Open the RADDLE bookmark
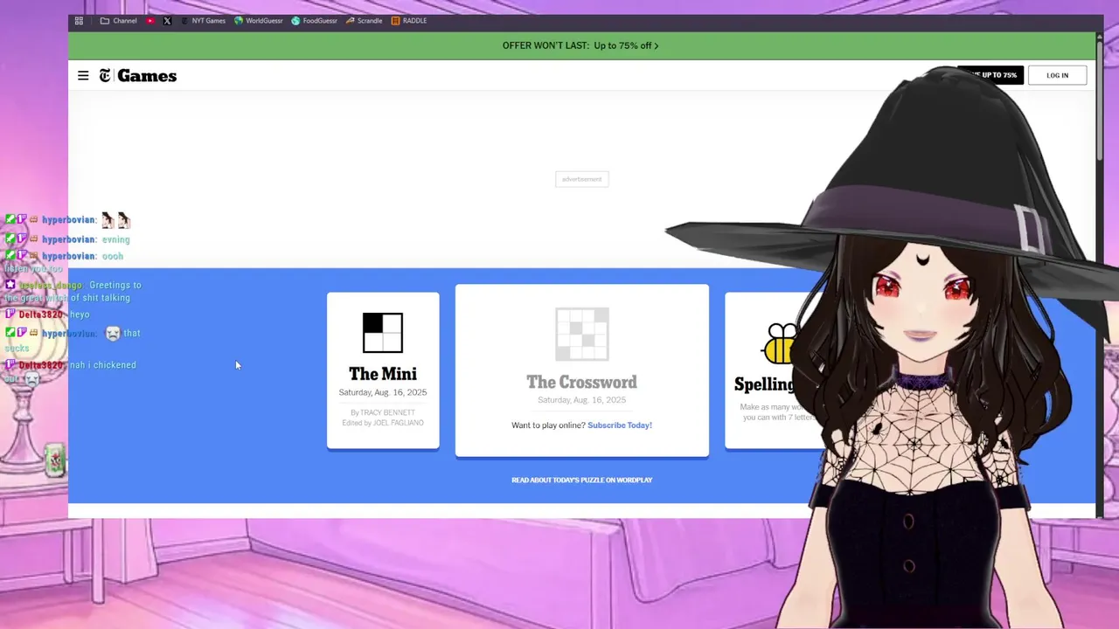 tap(409, 21)
